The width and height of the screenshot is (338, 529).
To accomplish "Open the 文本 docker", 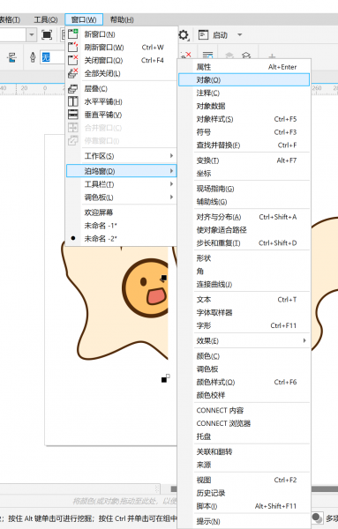I will pos(244,300).
